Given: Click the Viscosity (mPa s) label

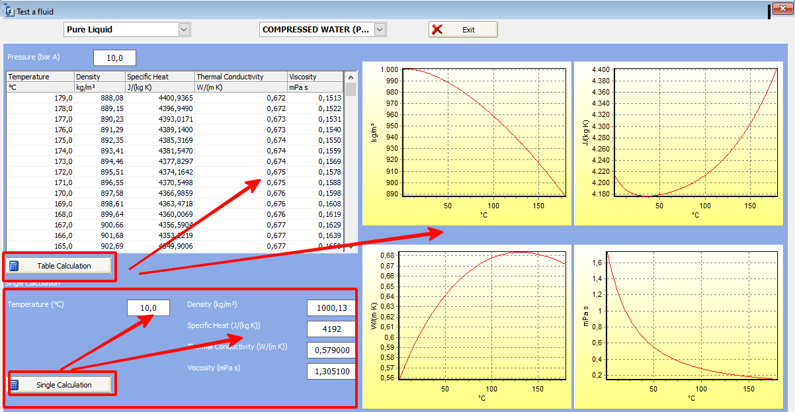Looking at the screenshot, I should coord(214,368).
